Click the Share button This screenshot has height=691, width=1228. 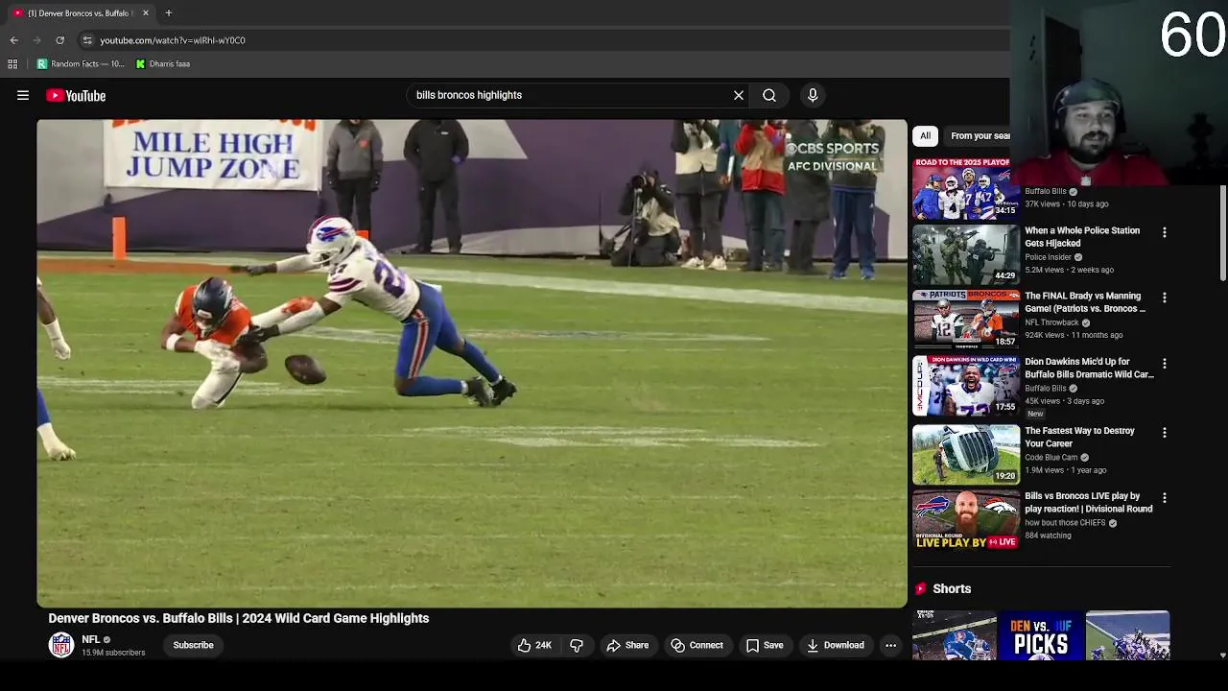pyautogui.click(x=627, y=645)
